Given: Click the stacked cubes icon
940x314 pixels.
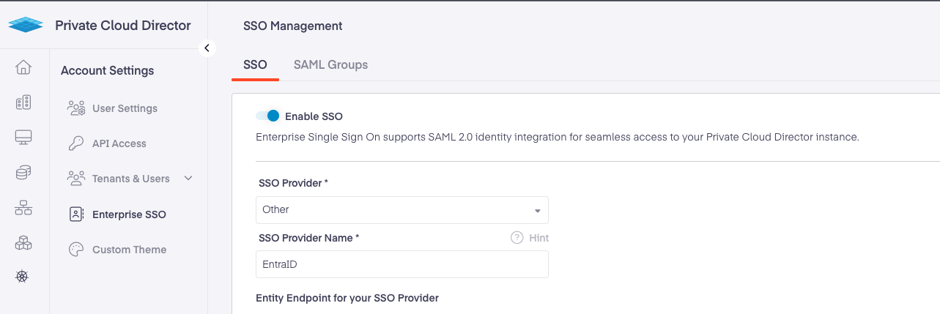Looking at the screenshot, I should 23,242.
